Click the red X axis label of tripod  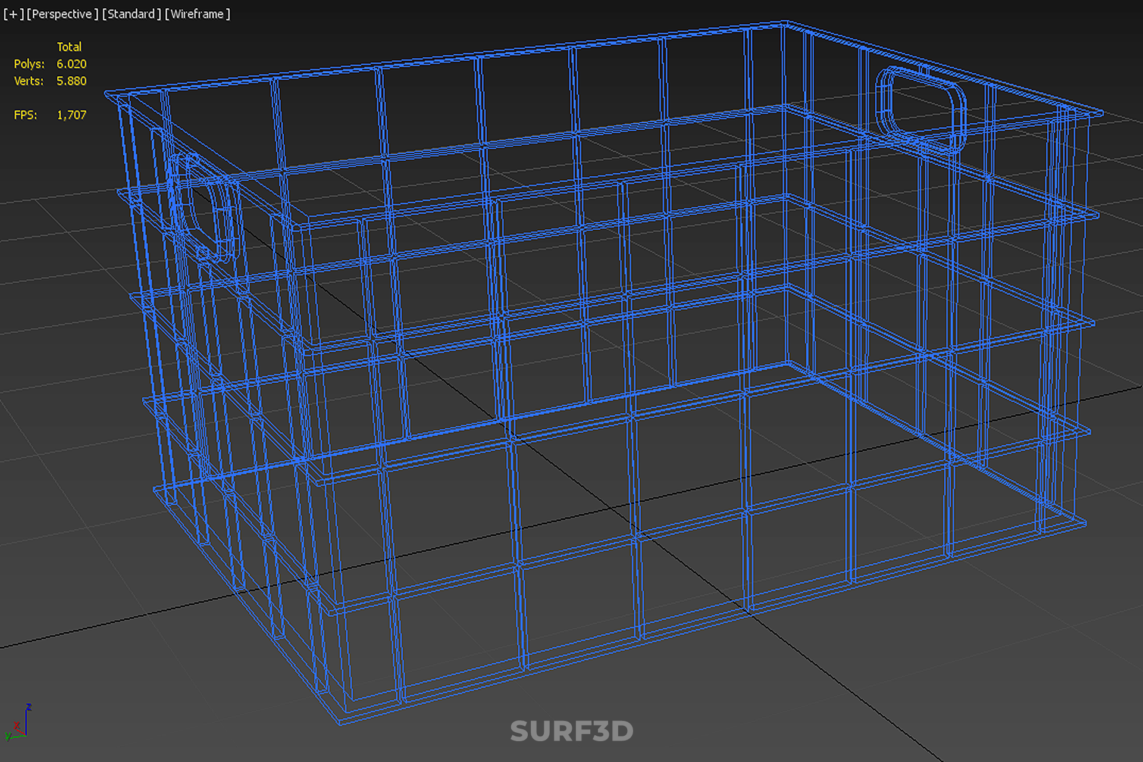[17, 726]
